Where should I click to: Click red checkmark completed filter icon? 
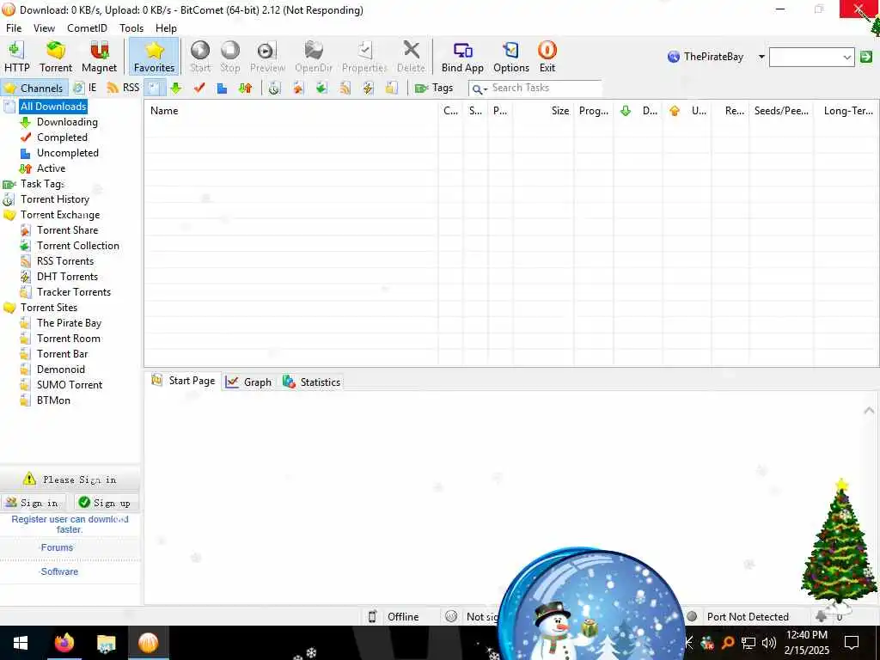pos(199,89)
